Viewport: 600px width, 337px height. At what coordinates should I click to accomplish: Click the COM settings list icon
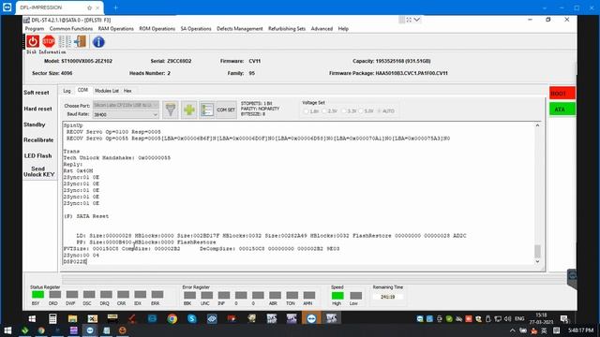(207, 110)
